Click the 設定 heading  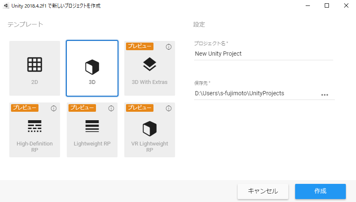(x=199, y=24)
